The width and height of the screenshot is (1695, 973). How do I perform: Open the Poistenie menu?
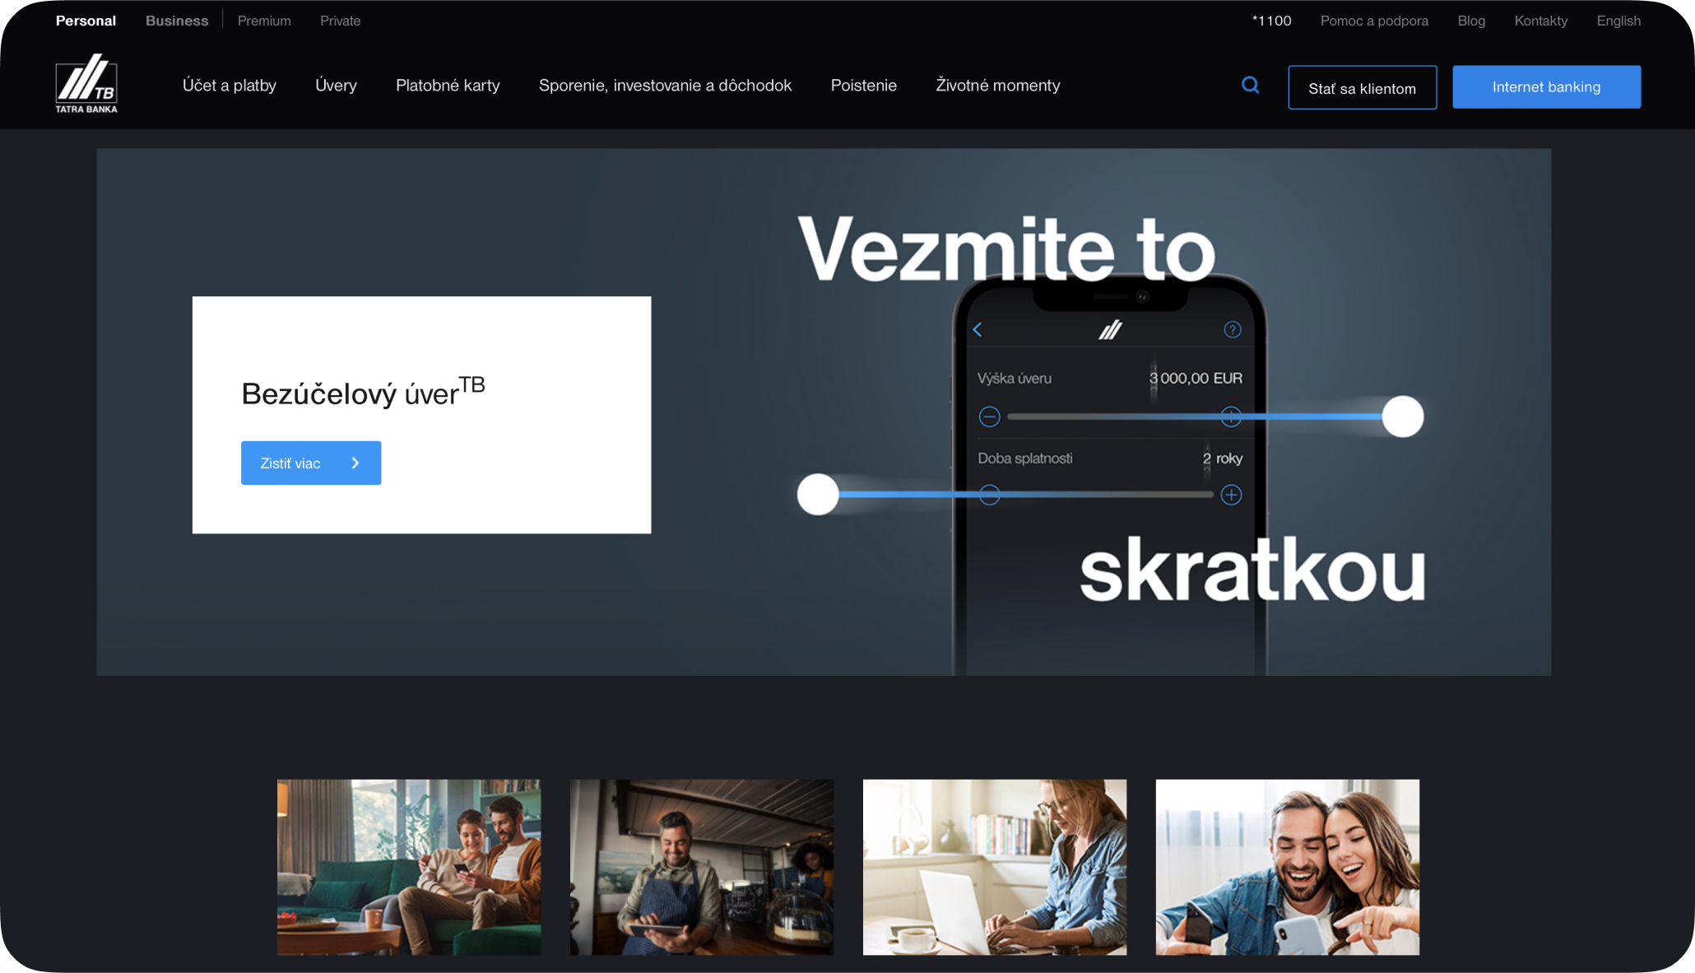tap(863, 86)
